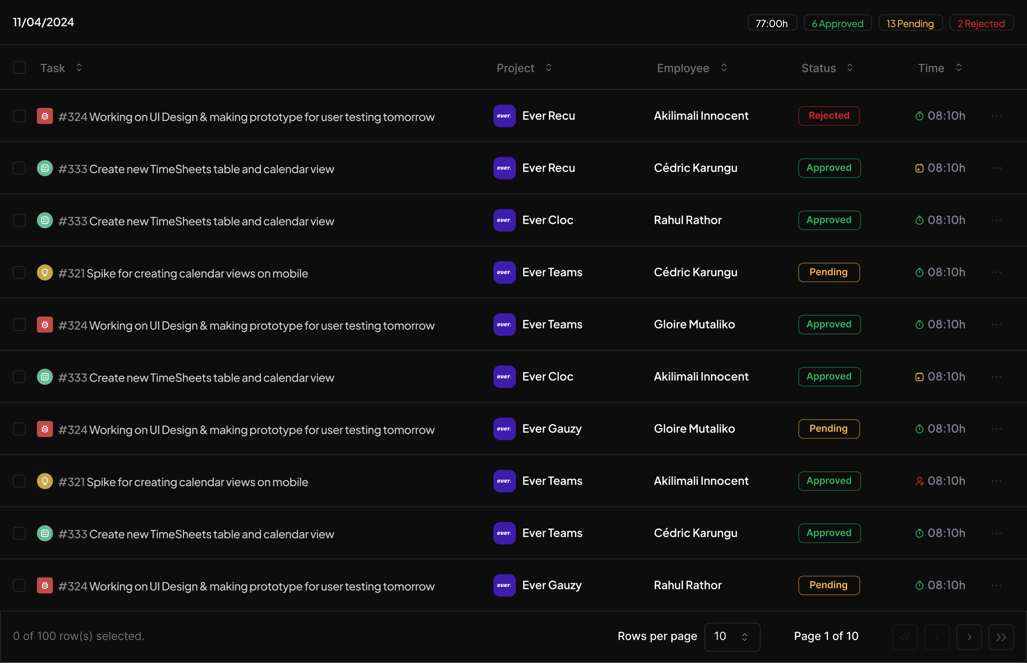Click the Page 1 of 10 indicator

click(x=826, y=636)
